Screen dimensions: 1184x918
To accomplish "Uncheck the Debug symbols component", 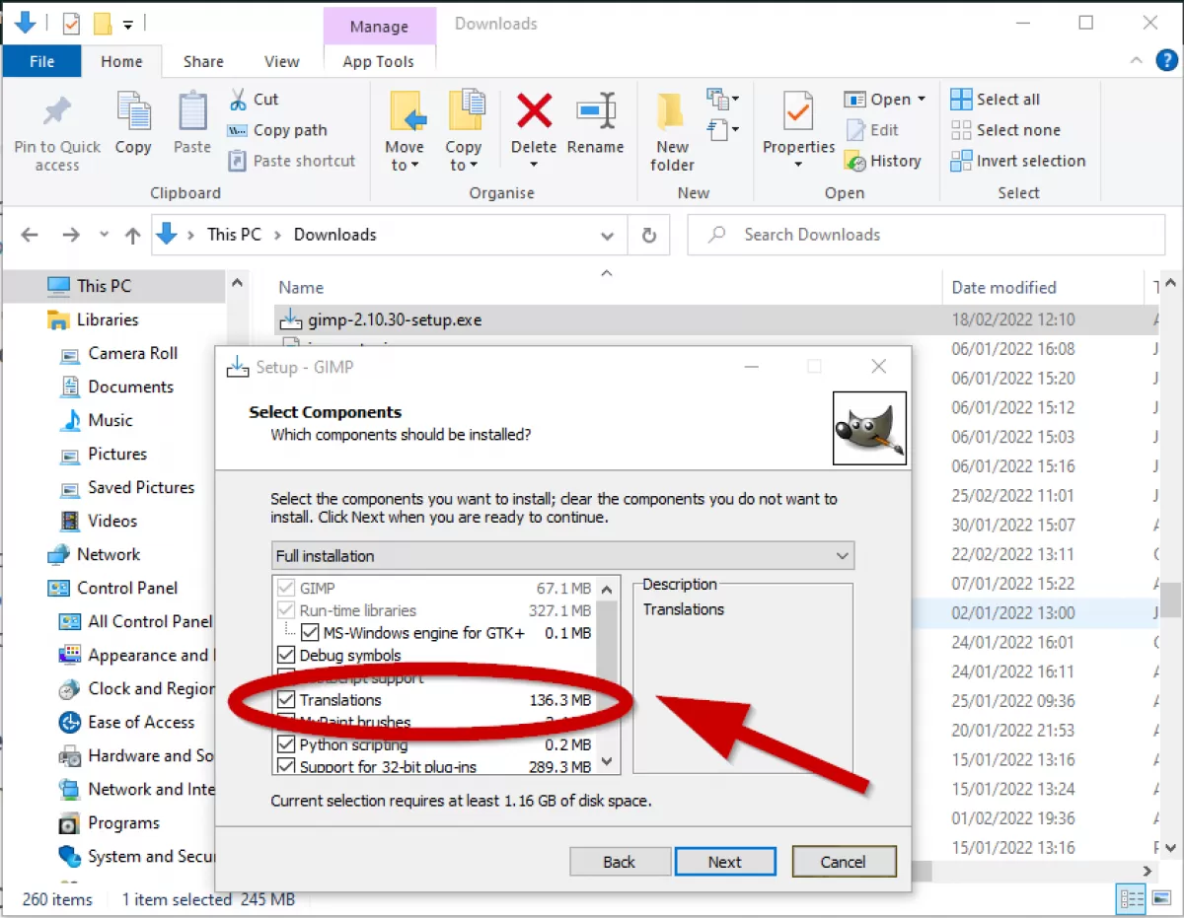I will 286,656.
